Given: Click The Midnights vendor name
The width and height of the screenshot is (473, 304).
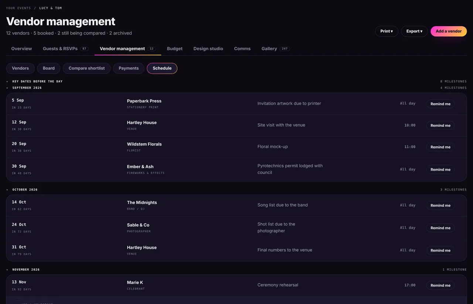Looking at the screenshot, I should 142,202.
